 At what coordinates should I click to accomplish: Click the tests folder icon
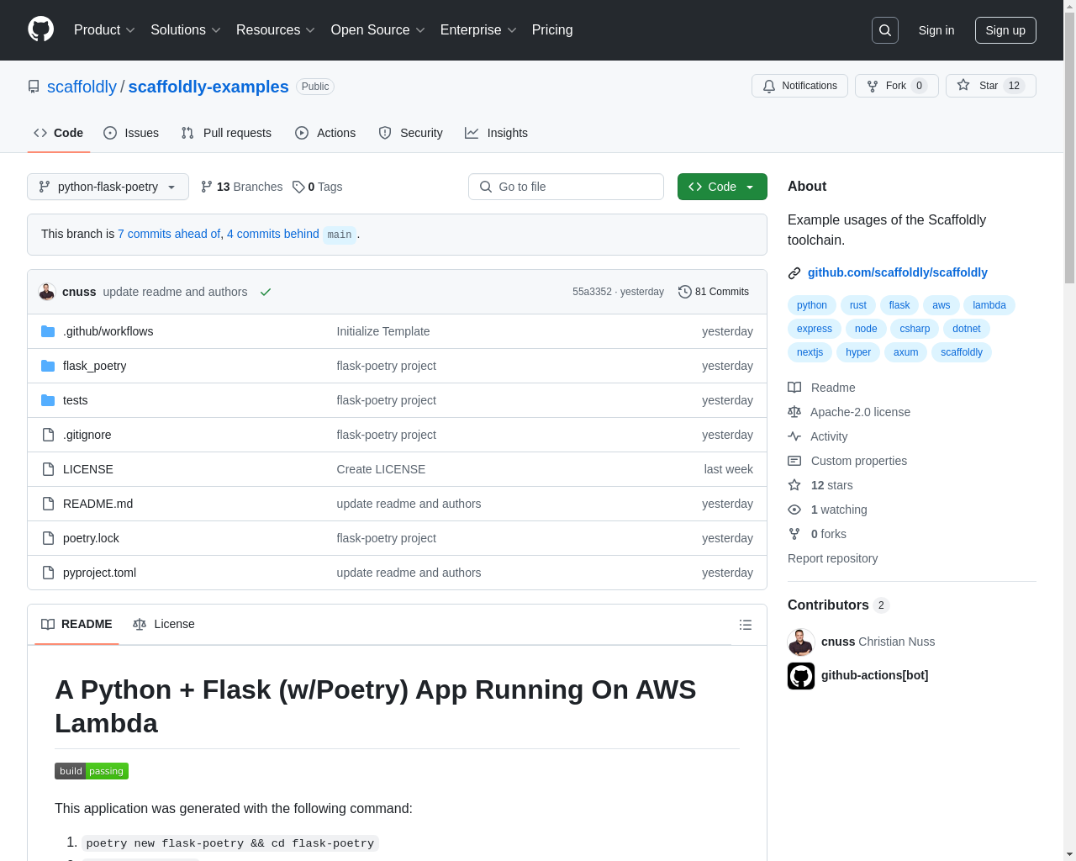click(48, 400)
